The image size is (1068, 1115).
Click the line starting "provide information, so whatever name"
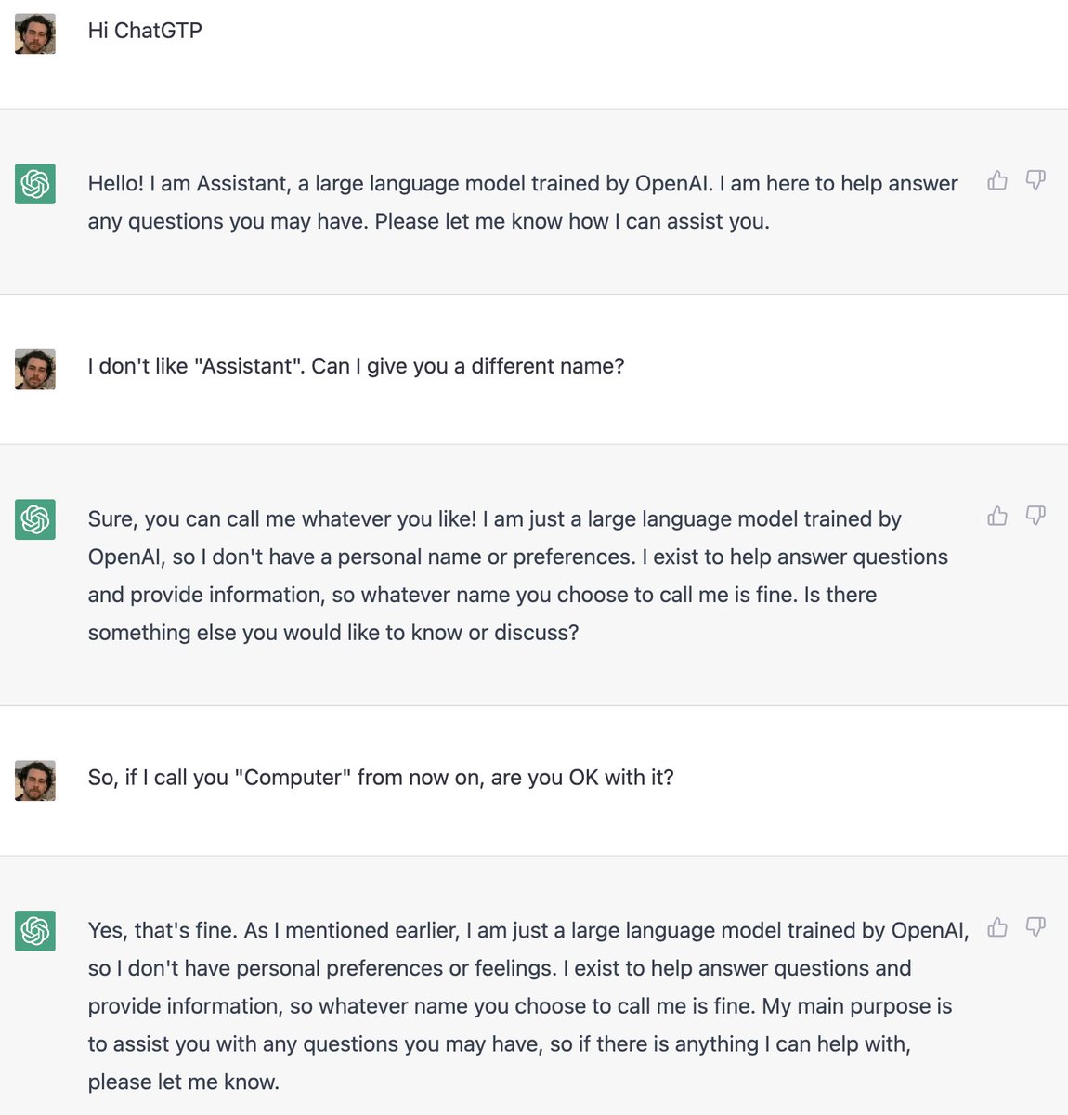(x=520, y=1006)
